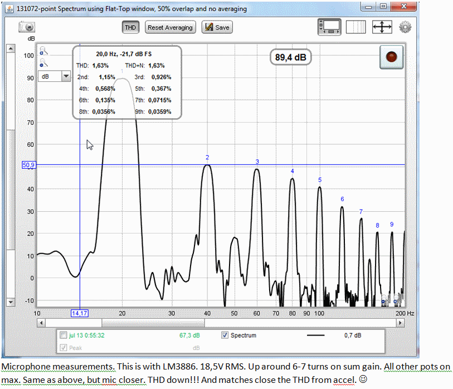Click harmonic marker 3 on the graph
453x389 pixels.
click(x=257, y=162)
